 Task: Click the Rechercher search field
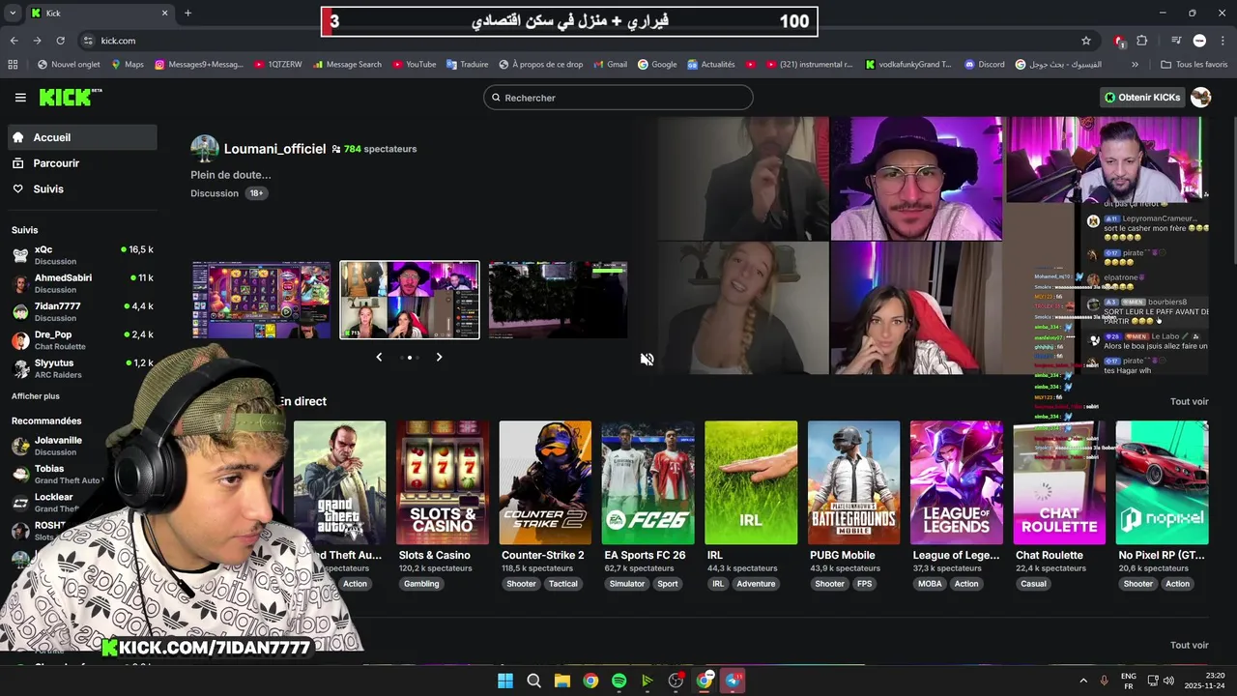click(618, 98)
